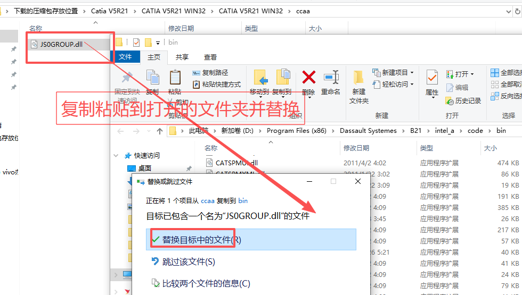Click code in the address path
Screen dimensions: 522x295
pos(475,131)
